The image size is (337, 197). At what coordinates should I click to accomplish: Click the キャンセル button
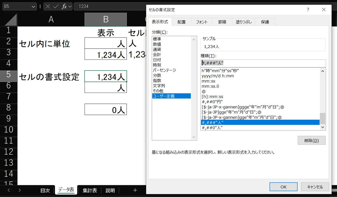[x=315, y=187]
